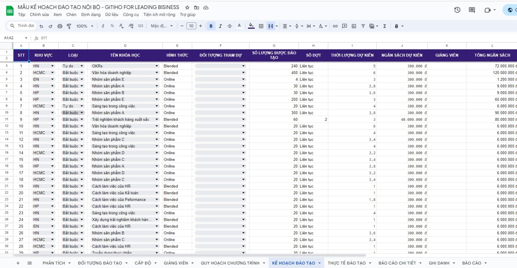Toggle Merge cells button
The height and width of the screenshot is (268, 517).
(x=271, y=26)
